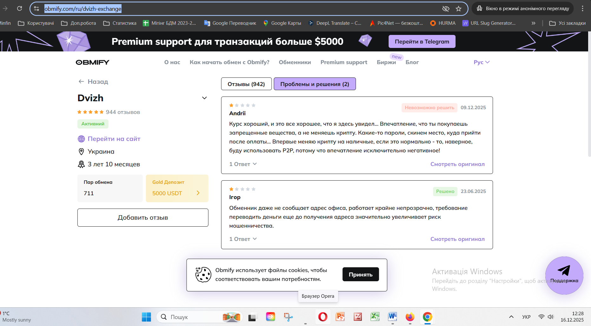
Task: Select the Проблемы и решения (2) tab
Action: 315,84
